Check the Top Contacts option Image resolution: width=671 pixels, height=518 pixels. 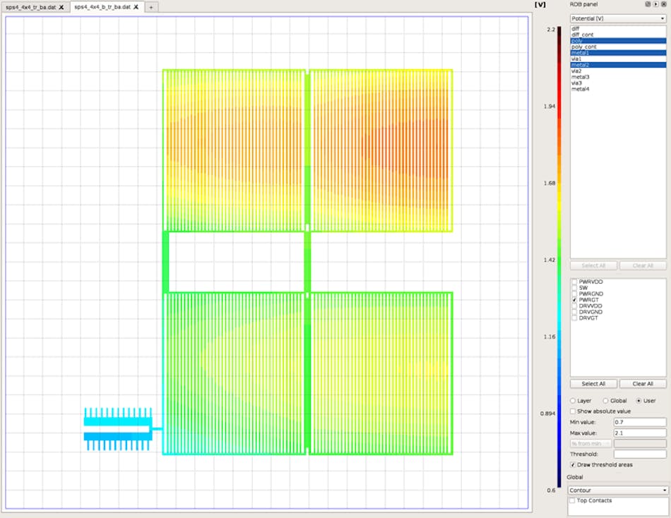coord(572,500)
